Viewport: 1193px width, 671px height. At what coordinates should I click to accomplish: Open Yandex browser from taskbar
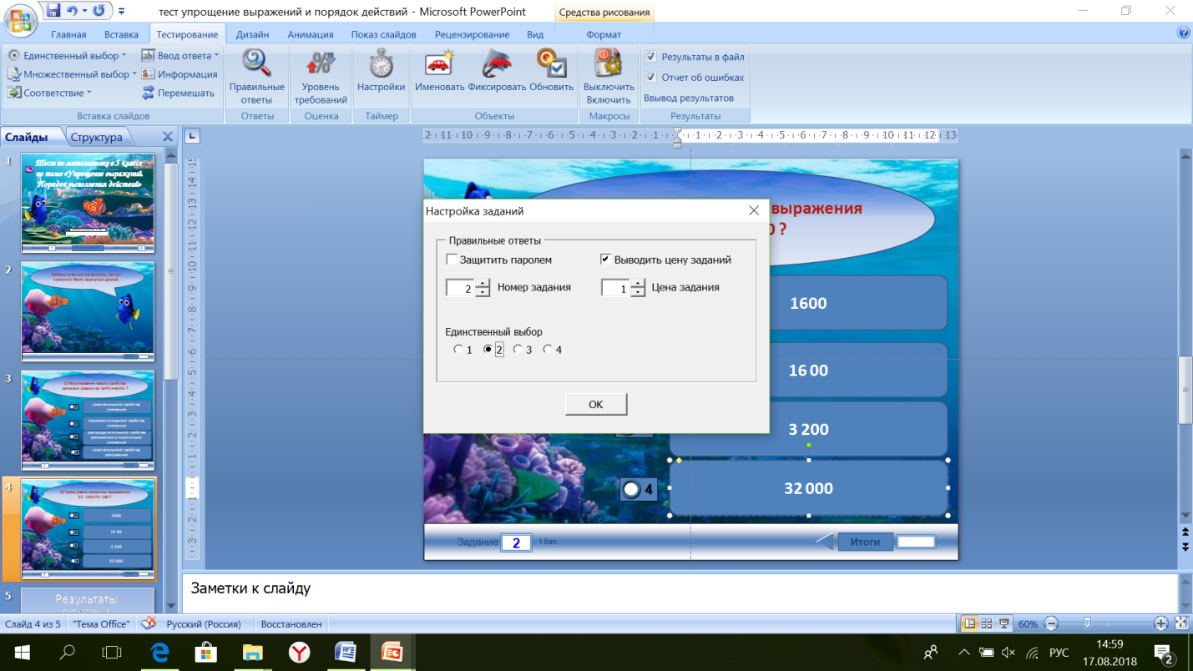pyautogui.click(x=299, y=652)
